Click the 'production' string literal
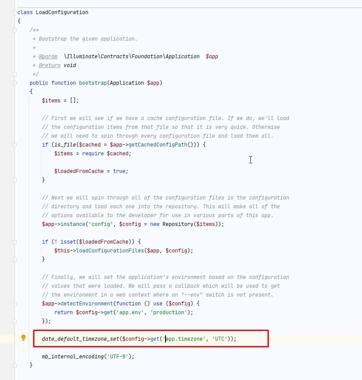 (169, 312)
